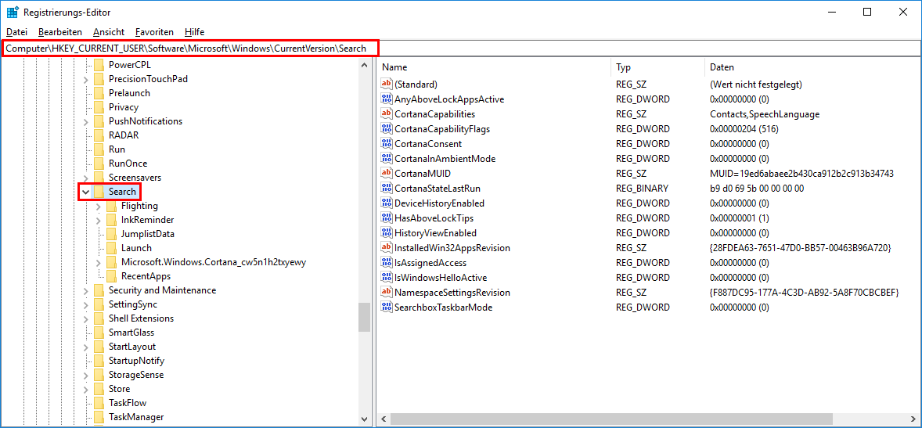Screen dimensions: 922x428
Task: Select the PowerCPL folder icon
Action: point(99,65)
